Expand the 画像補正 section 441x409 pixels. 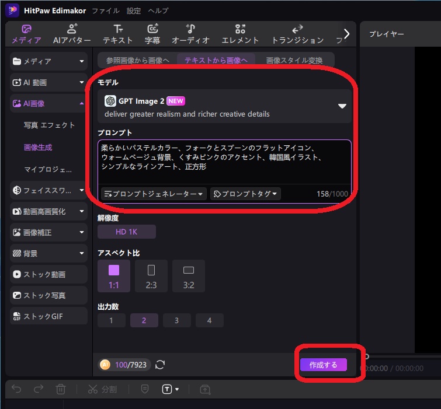48,232
